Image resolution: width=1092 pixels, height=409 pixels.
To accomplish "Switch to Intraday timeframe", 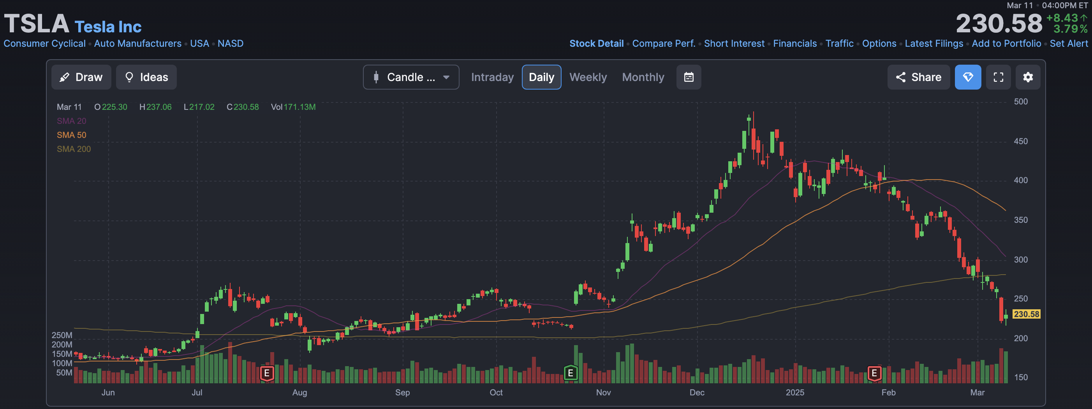I will point(492,77).
